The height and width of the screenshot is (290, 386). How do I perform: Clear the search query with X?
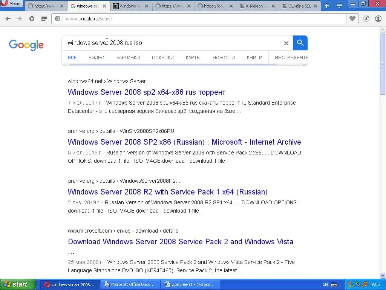pyautogui.click(x=286, y=43)
